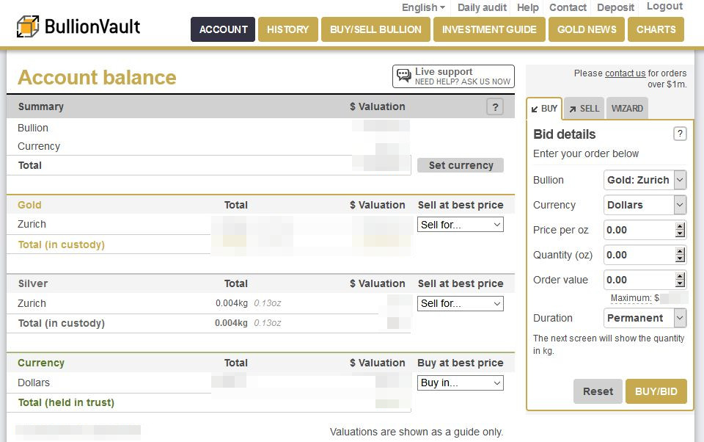Image resolution: width=704 pixels, height=442 pixels.
Task: Open the Bid details help question mark
Action: [680, 134]
